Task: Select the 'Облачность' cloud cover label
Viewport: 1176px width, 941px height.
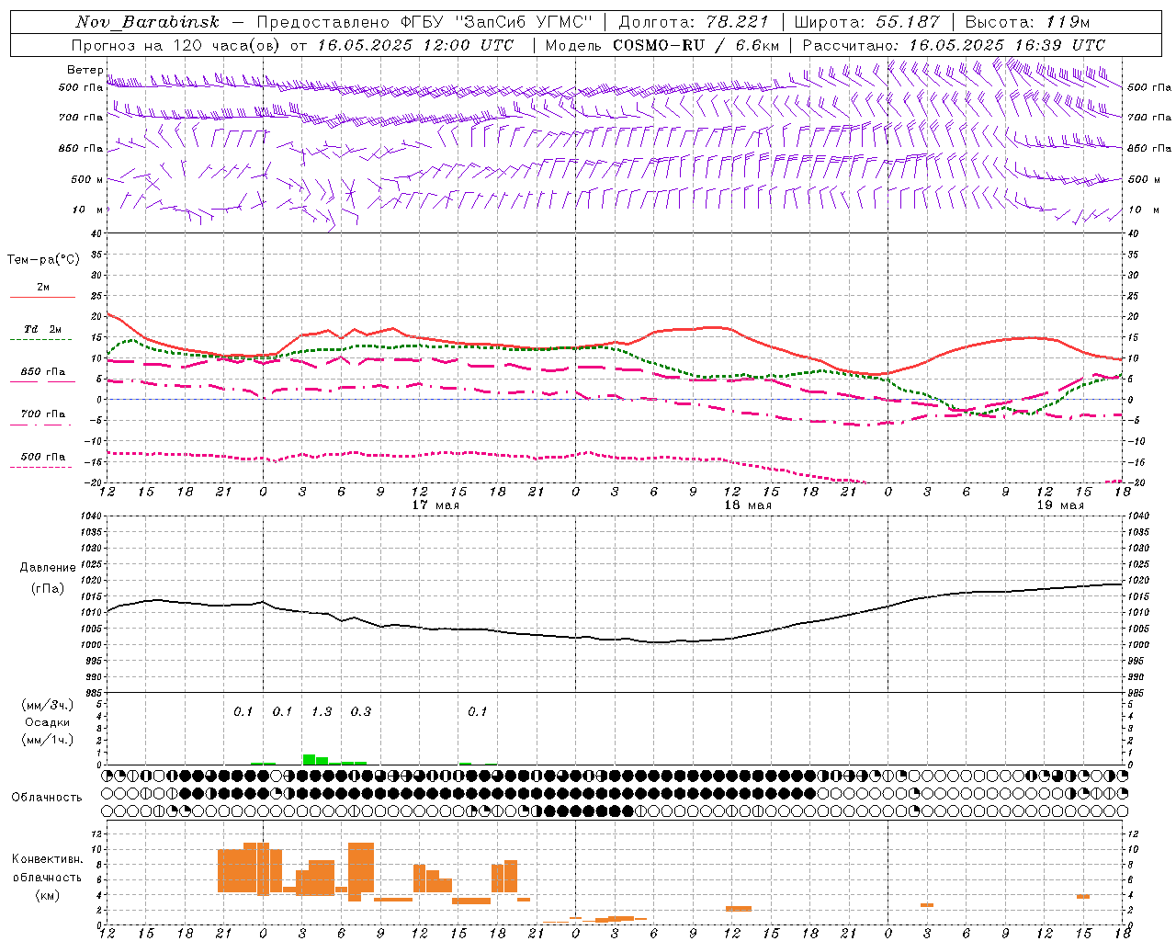Action: point(47,798)
